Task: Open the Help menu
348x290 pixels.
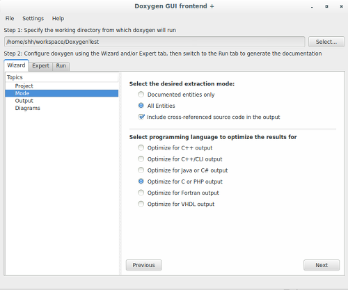Action: [58, 18]
